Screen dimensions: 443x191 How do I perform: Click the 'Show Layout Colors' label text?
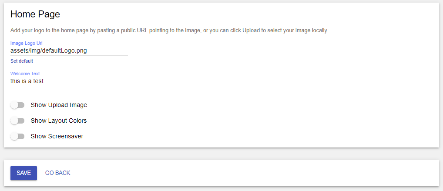click(x=59, y=121)
